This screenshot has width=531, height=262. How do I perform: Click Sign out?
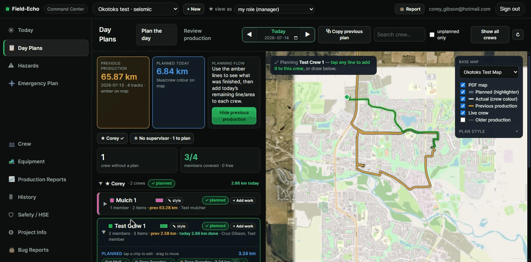click(x=510, y=9)
